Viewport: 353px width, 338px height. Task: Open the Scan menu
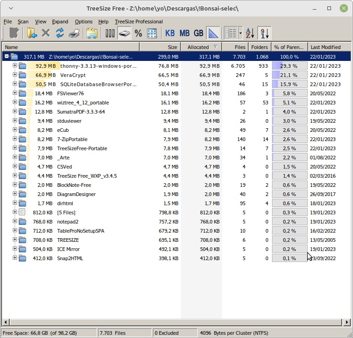(23, 22)
